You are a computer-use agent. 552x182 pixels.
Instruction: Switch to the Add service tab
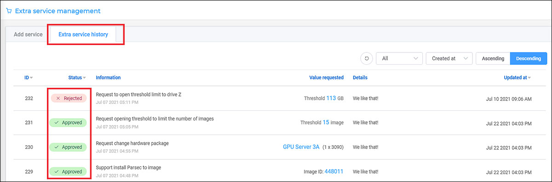28,34
